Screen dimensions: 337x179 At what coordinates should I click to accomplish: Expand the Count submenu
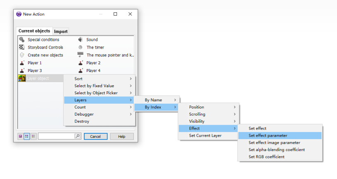pyautogui.click(x=100, y=107)
